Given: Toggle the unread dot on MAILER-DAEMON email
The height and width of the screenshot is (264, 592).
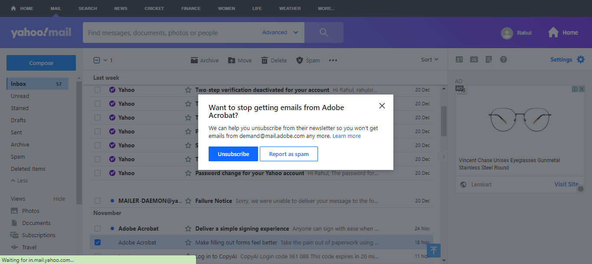Looking at the screenshot, I should 112,201.
